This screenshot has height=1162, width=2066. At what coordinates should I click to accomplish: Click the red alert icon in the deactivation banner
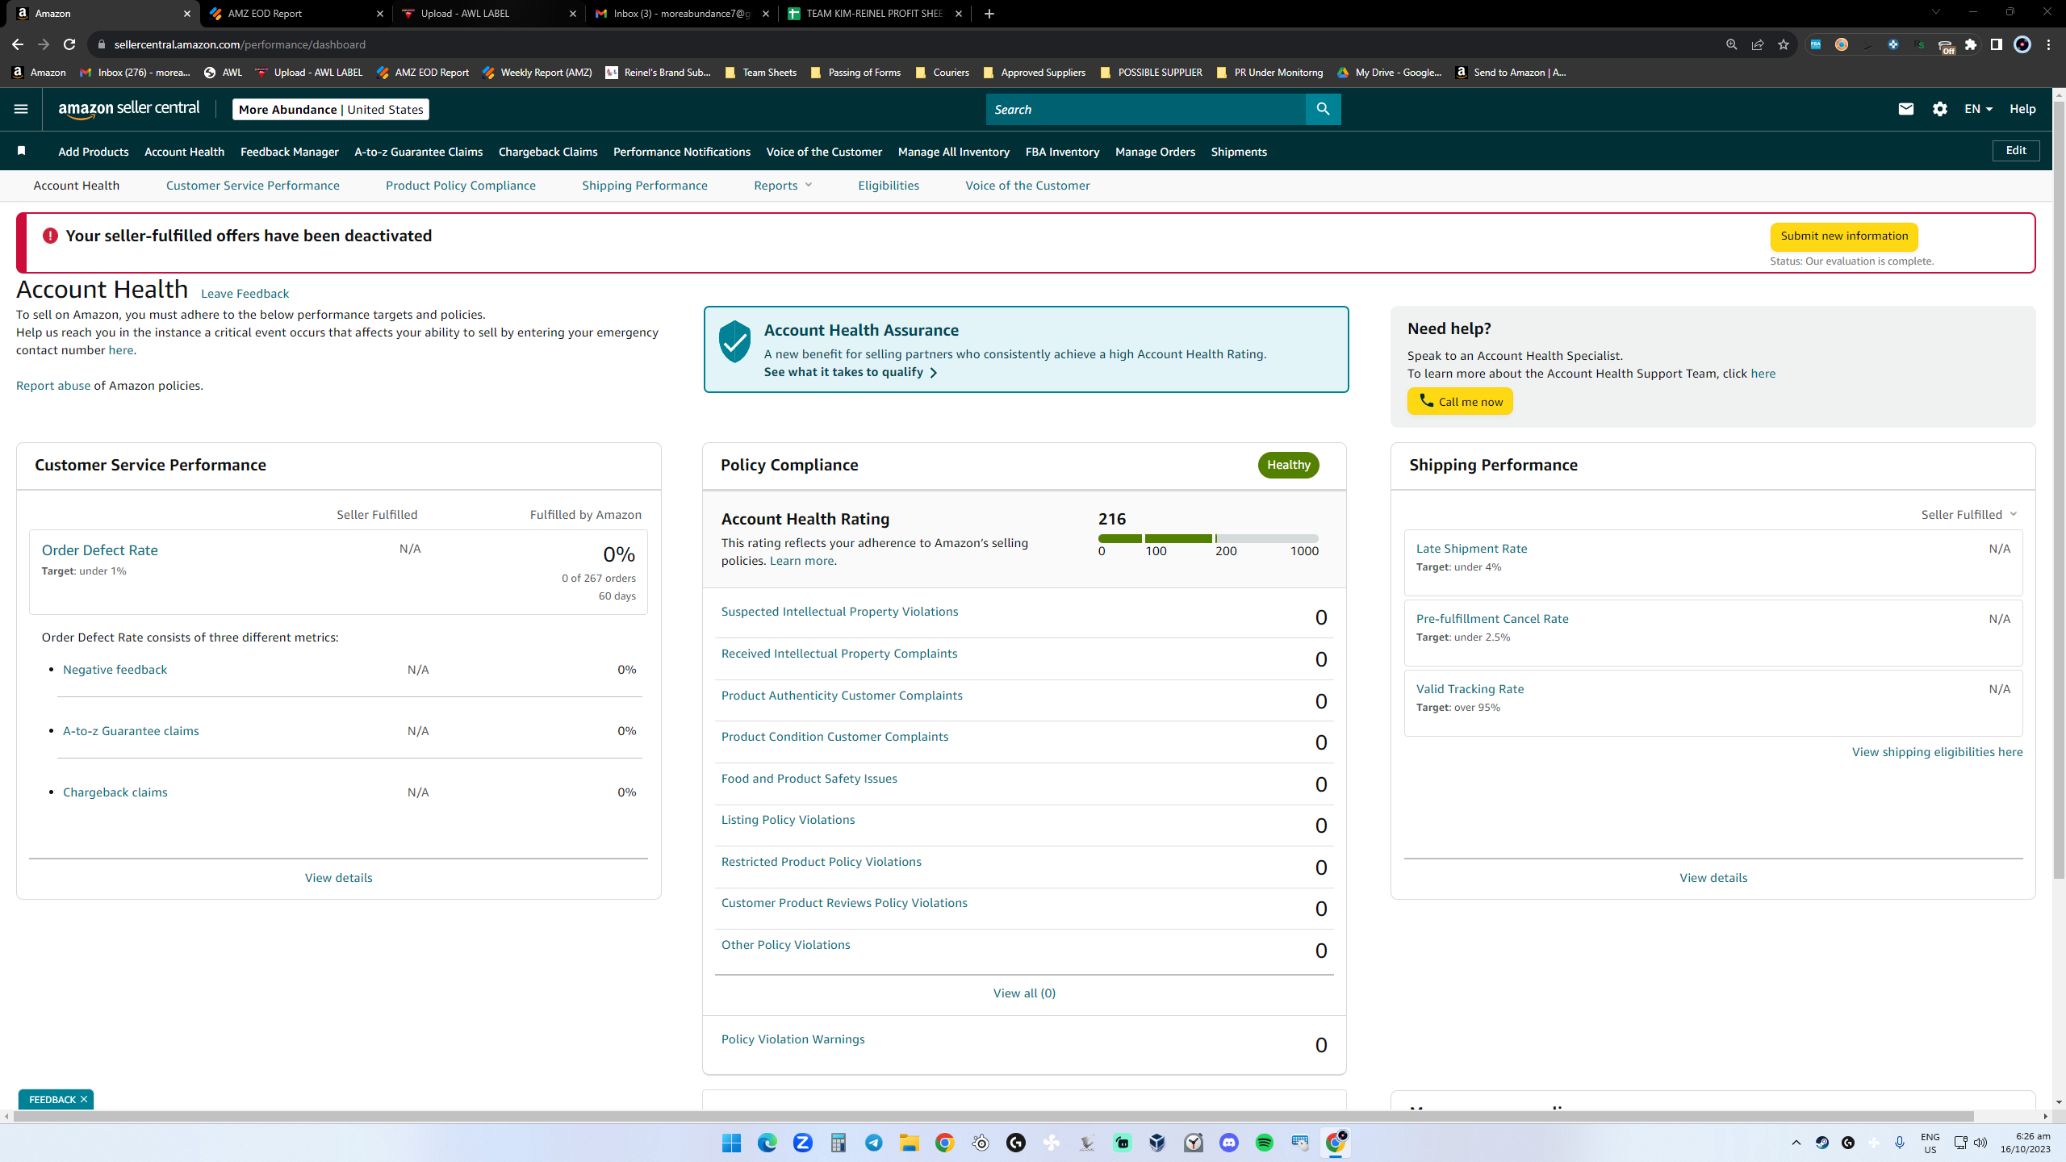50,236
